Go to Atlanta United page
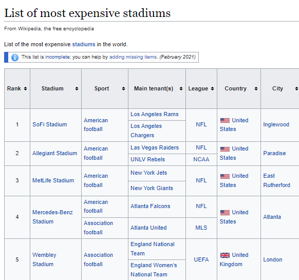 coord(148,228)
